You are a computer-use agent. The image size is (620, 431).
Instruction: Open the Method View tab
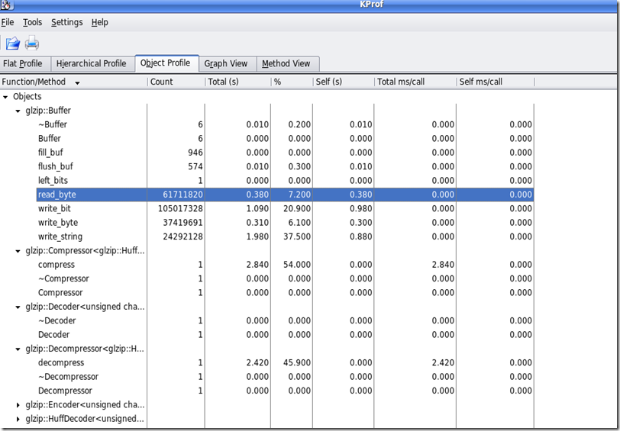(286, 63)
